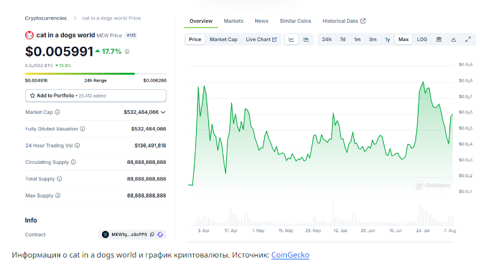Open the Markets tab
Screen dimensions: 480x267
pyautogui.click(x=234, y=21)
